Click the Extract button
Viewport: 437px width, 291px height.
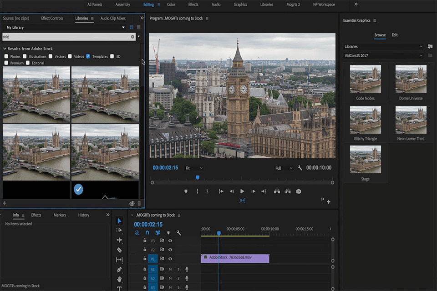(x=288, y=191)
